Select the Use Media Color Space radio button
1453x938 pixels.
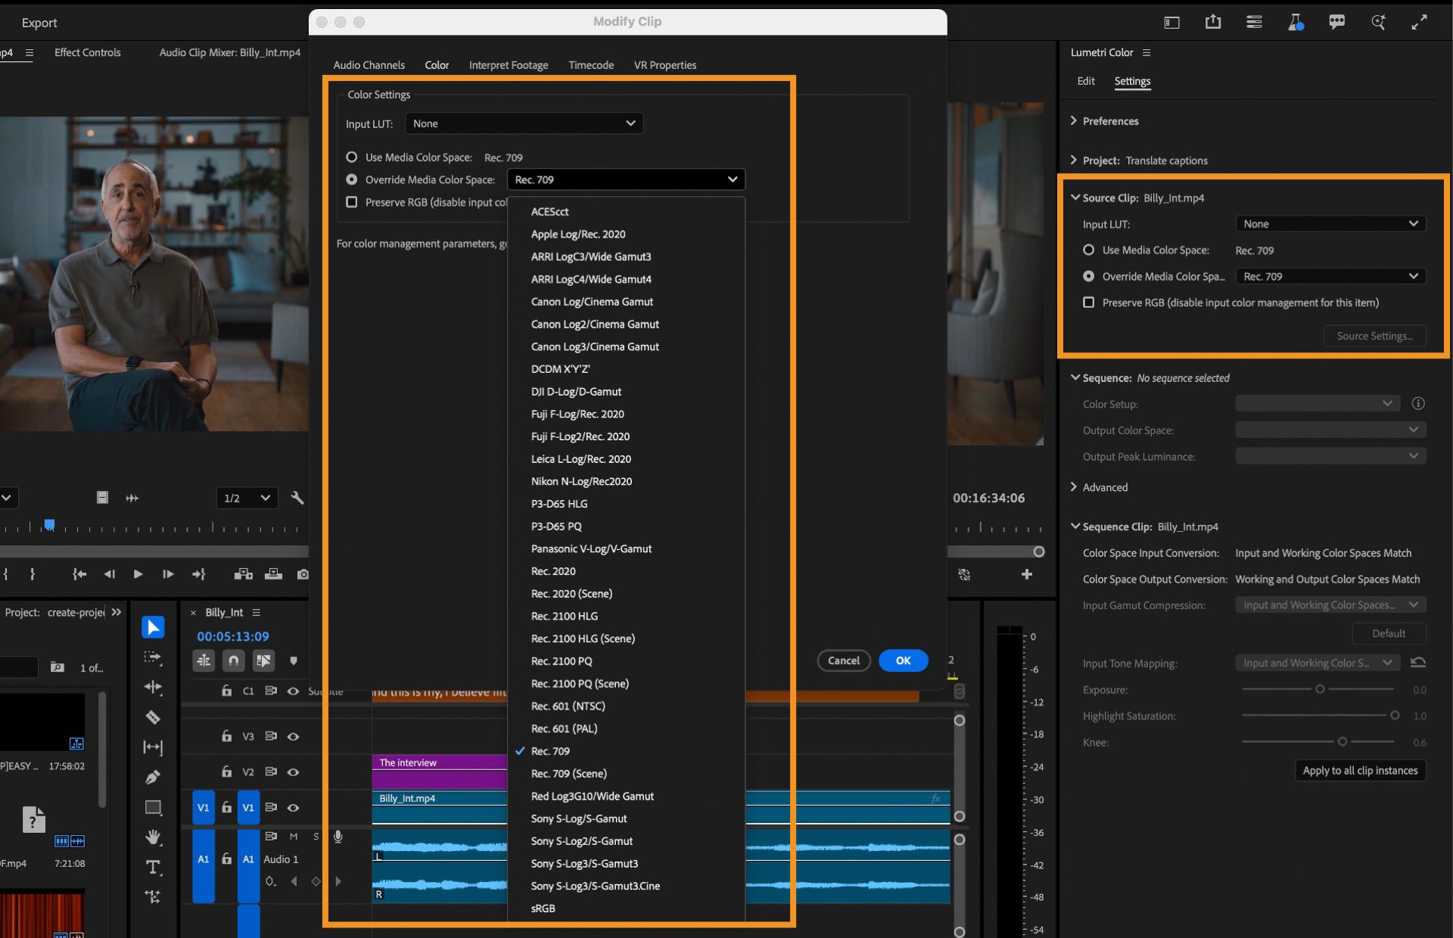[352, 157]
